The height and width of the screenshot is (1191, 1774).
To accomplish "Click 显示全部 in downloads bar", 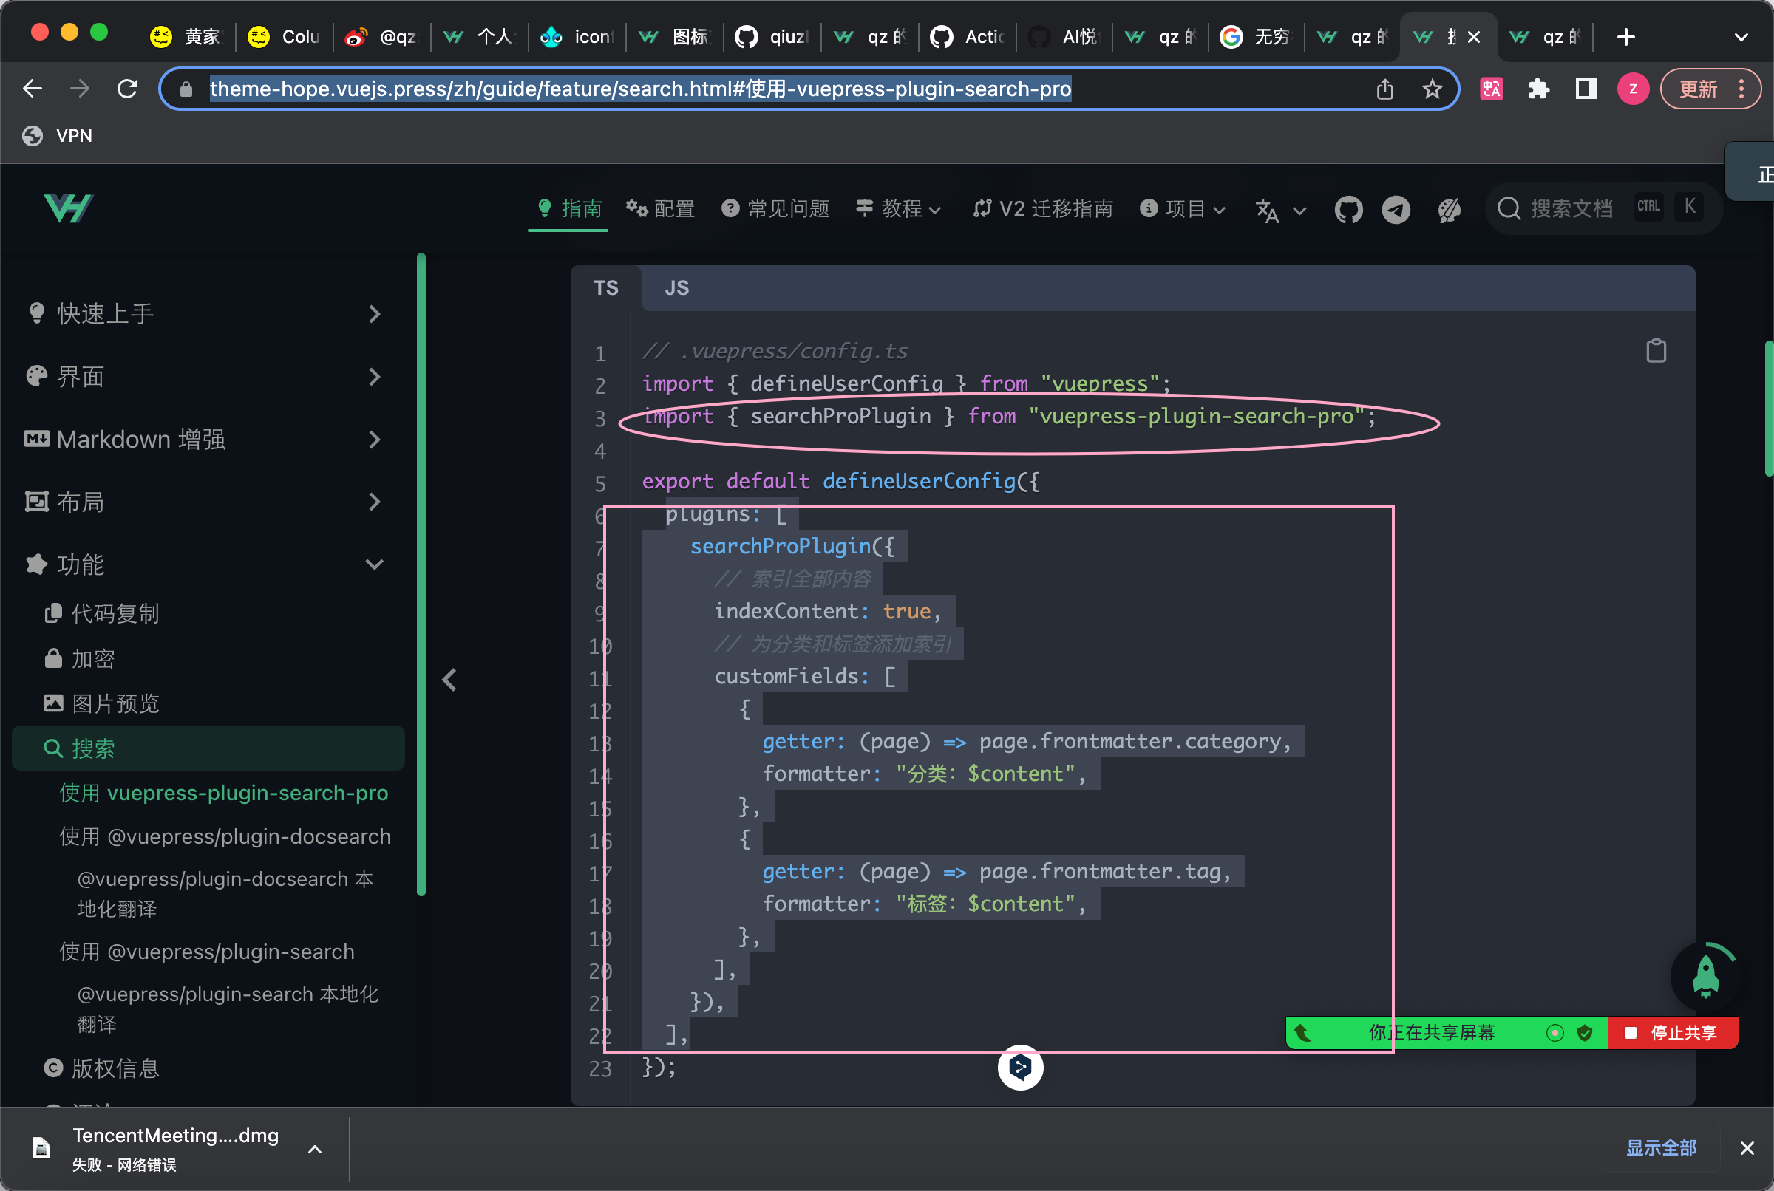I will tap(1661, 1147).
